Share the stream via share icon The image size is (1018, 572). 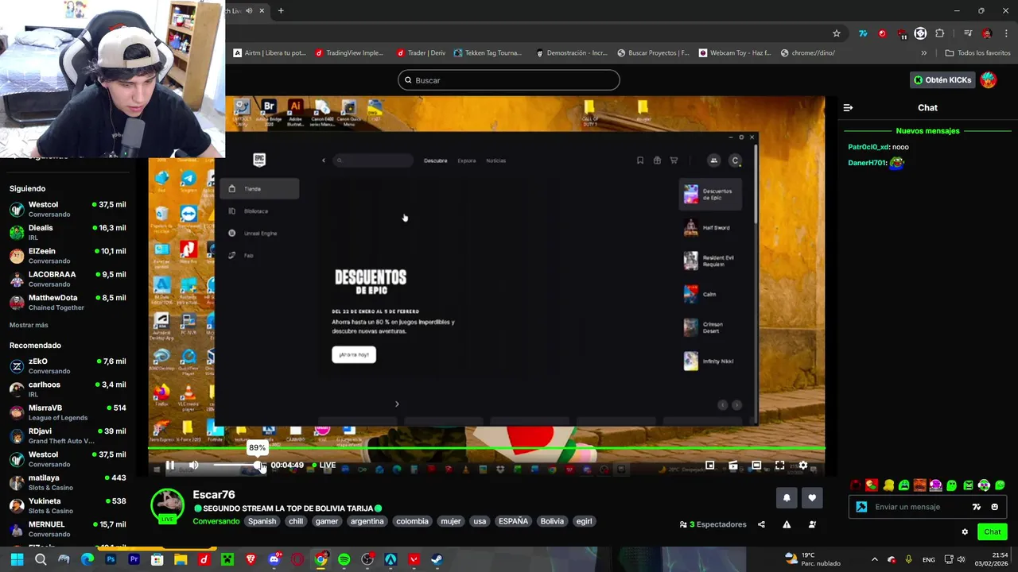[x=761, y=524]
